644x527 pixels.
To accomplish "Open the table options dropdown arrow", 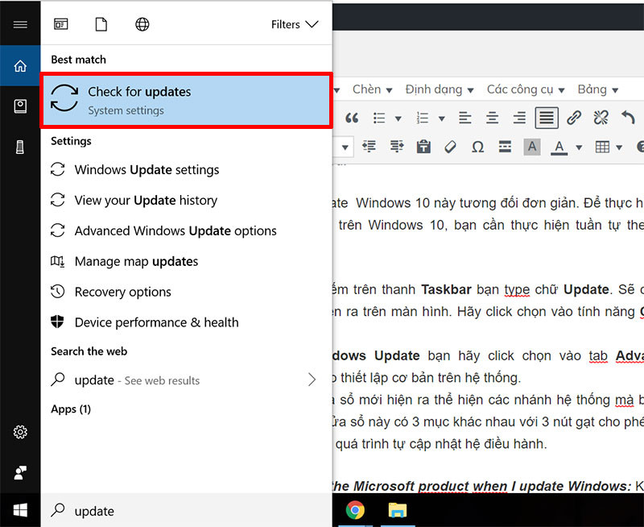I will click(619, 147).
